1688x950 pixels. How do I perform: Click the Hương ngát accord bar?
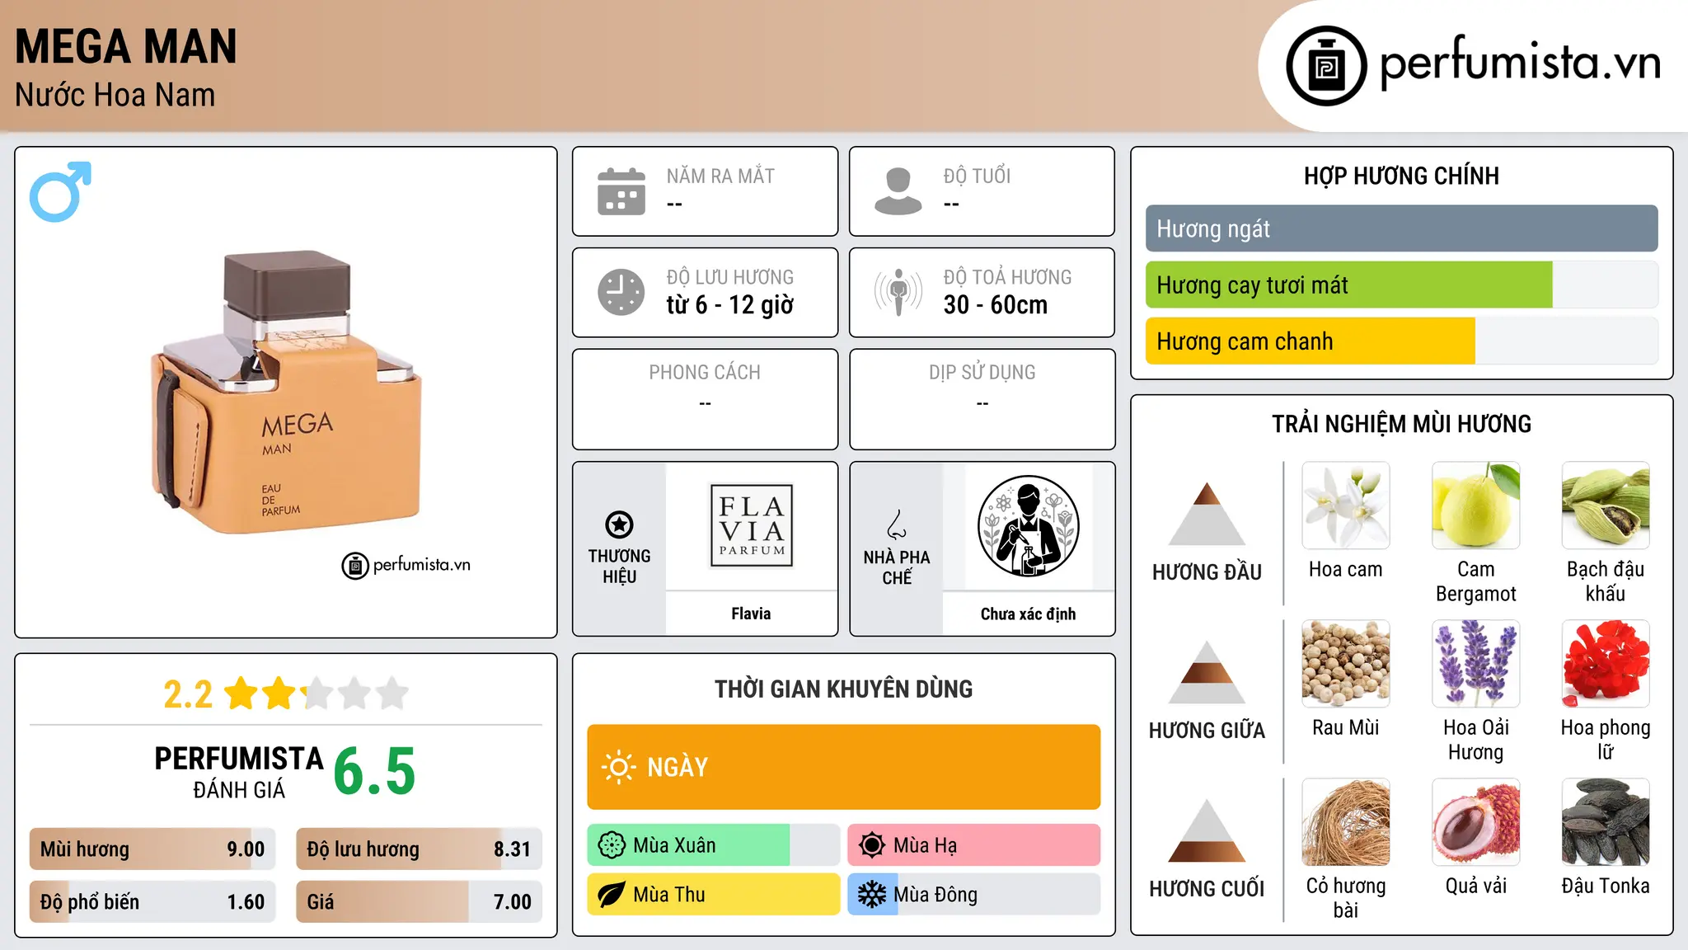pos(1401,228)
